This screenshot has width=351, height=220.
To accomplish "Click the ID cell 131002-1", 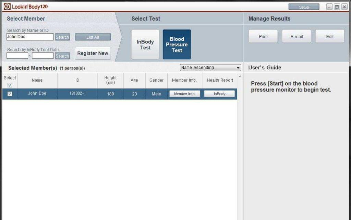I will coord(77,94).
